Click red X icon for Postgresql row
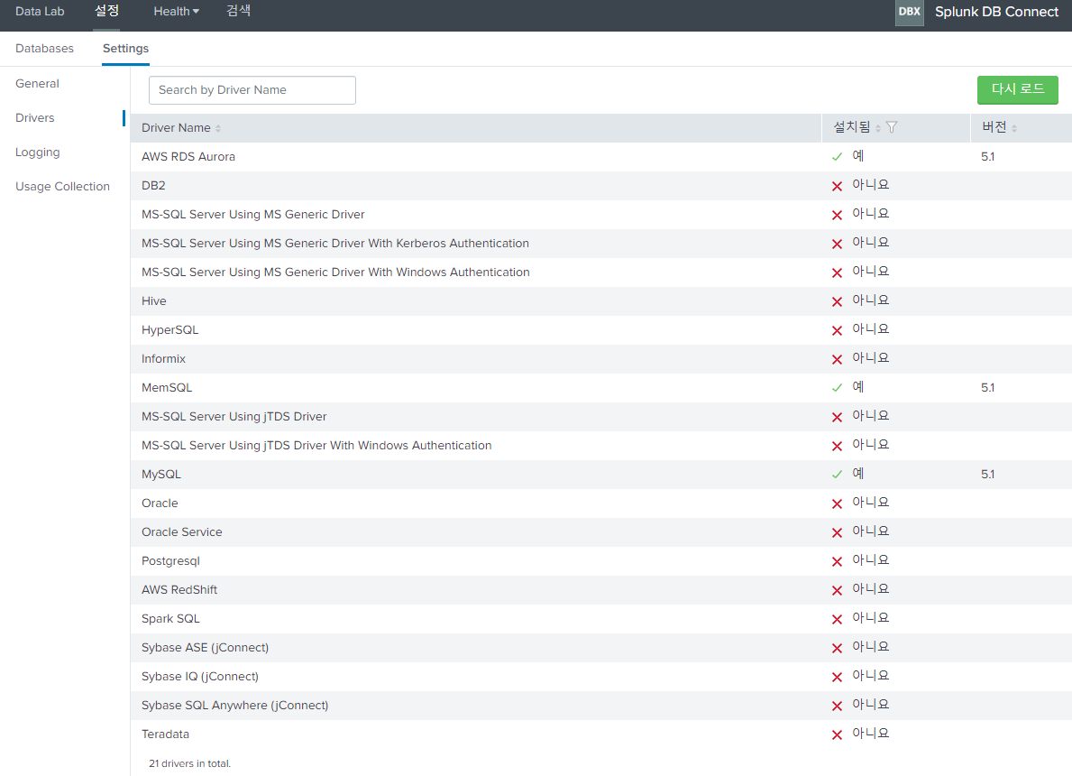Screen dimensions: 1072x776 click(837, 561)
